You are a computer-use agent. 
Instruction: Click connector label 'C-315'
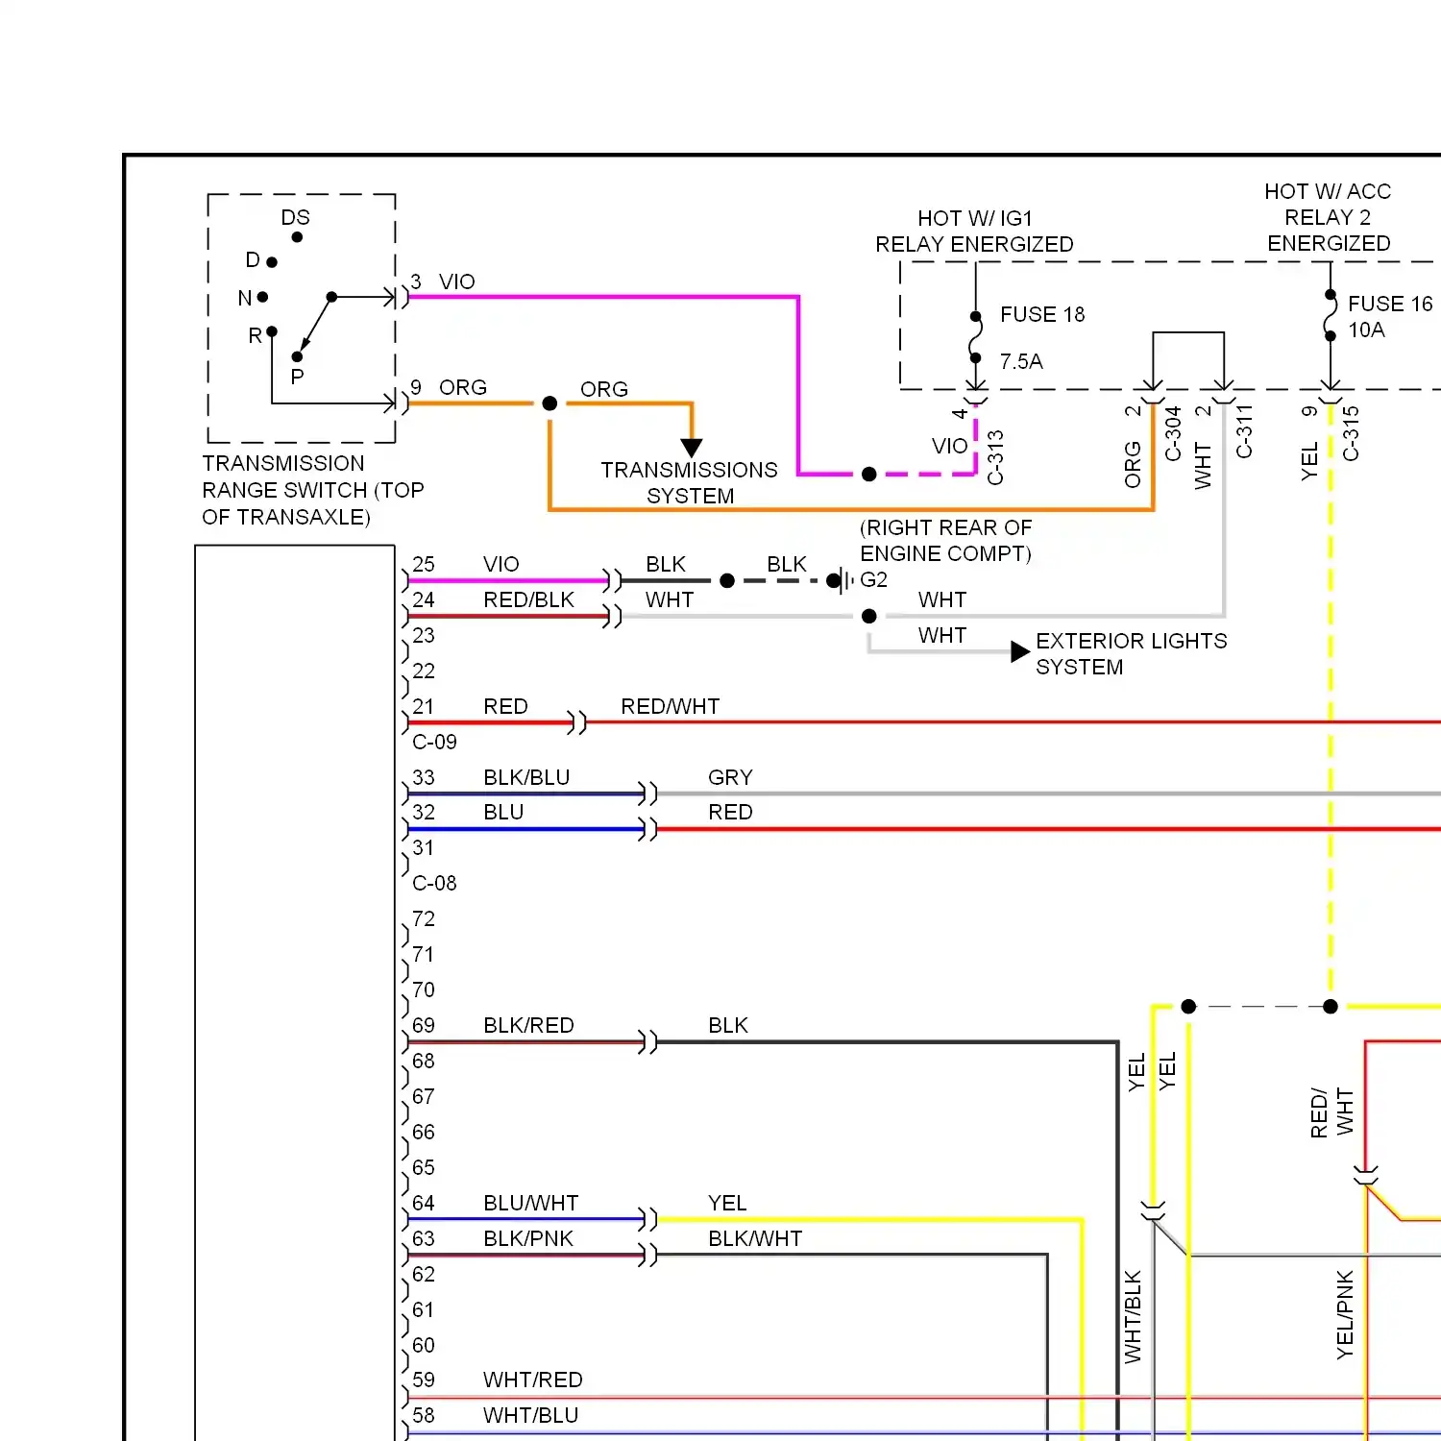click(1351, 433)
